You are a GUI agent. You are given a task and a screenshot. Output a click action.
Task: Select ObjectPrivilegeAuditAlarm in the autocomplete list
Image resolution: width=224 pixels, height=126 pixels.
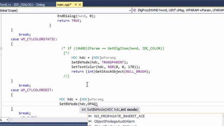(x=114, y=121)
